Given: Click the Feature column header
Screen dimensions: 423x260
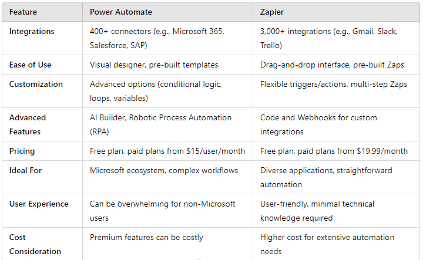Looking at the screenshot, I should pos(23,11).
